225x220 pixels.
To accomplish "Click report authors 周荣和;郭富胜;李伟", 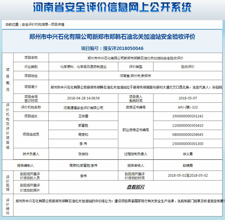I will [83, 165].
